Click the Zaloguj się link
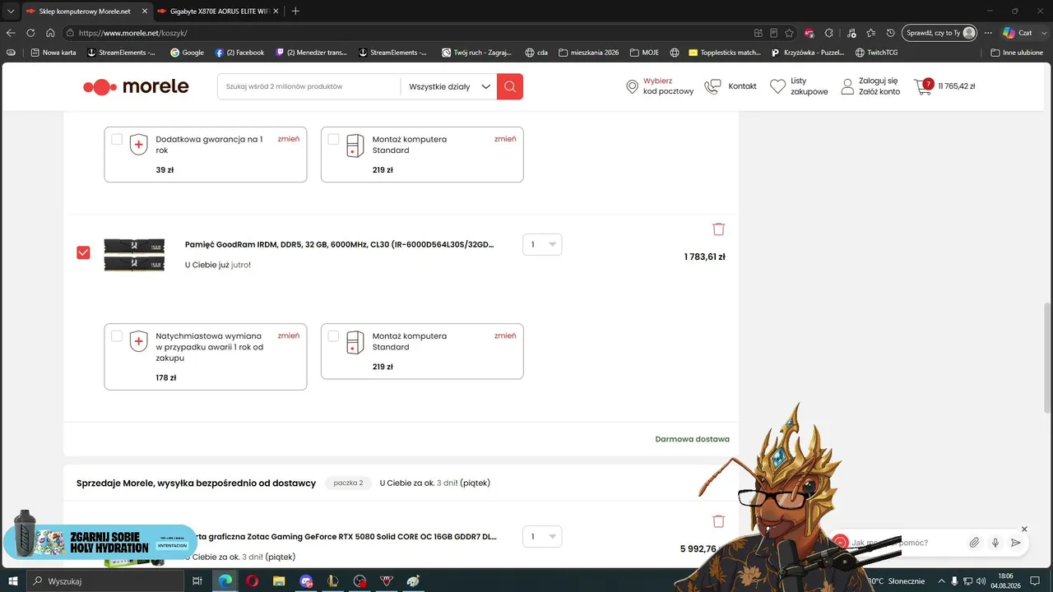This screenshot has height=592, width=1053. [878, 81]
